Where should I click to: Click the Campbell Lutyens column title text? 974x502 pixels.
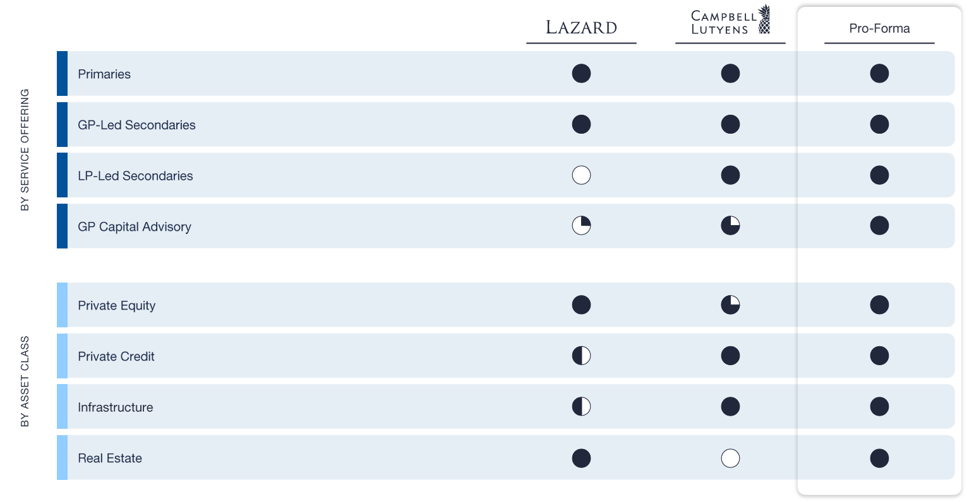coord(721,23)
